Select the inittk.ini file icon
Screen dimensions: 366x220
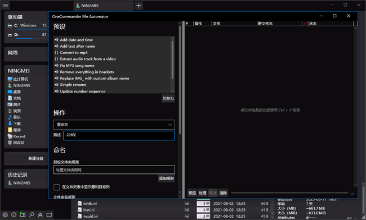pyautogui.click(x=79, y=204)
